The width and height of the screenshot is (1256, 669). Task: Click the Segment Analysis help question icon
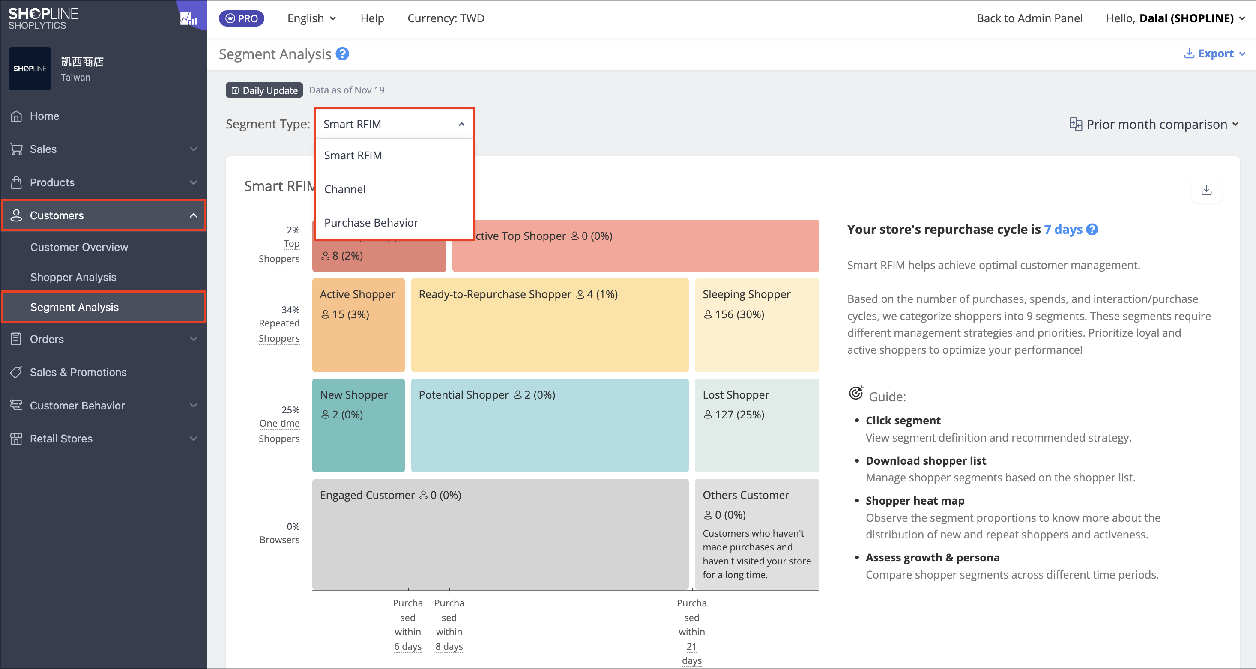click(343, 54)
